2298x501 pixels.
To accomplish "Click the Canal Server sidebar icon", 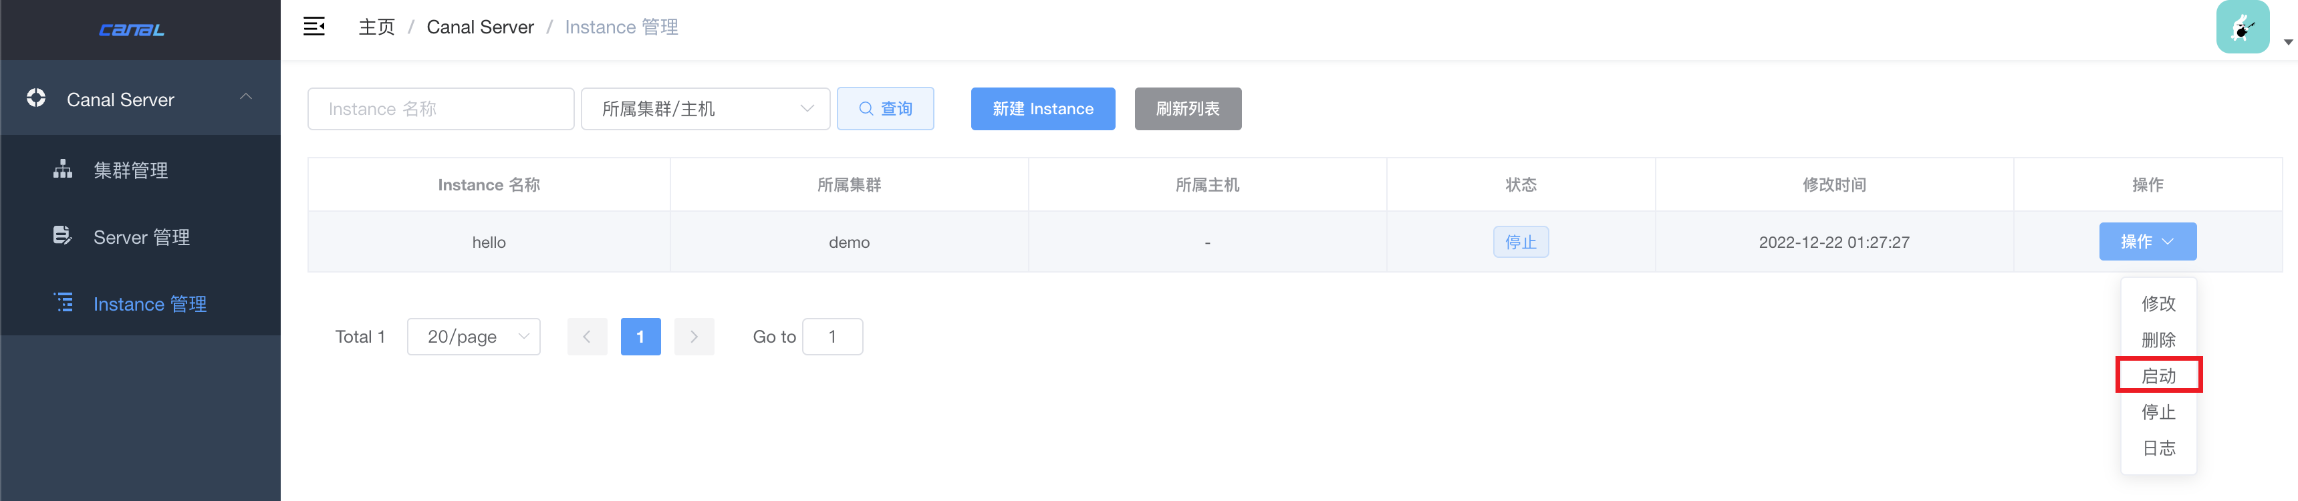I will pos(35,99).
